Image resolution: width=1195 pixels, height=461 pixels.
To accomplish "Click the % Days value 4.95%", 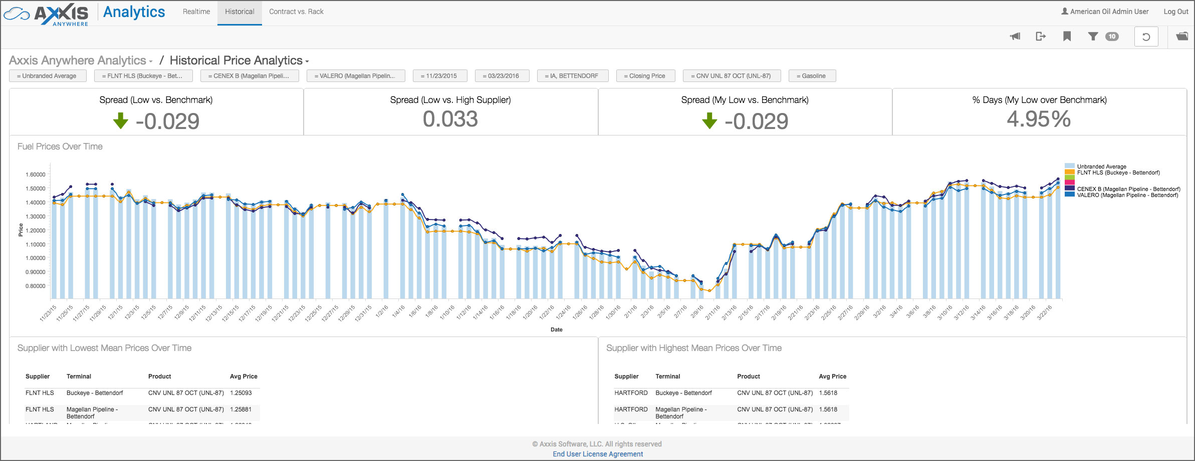I will click(x=1039, y=119).
